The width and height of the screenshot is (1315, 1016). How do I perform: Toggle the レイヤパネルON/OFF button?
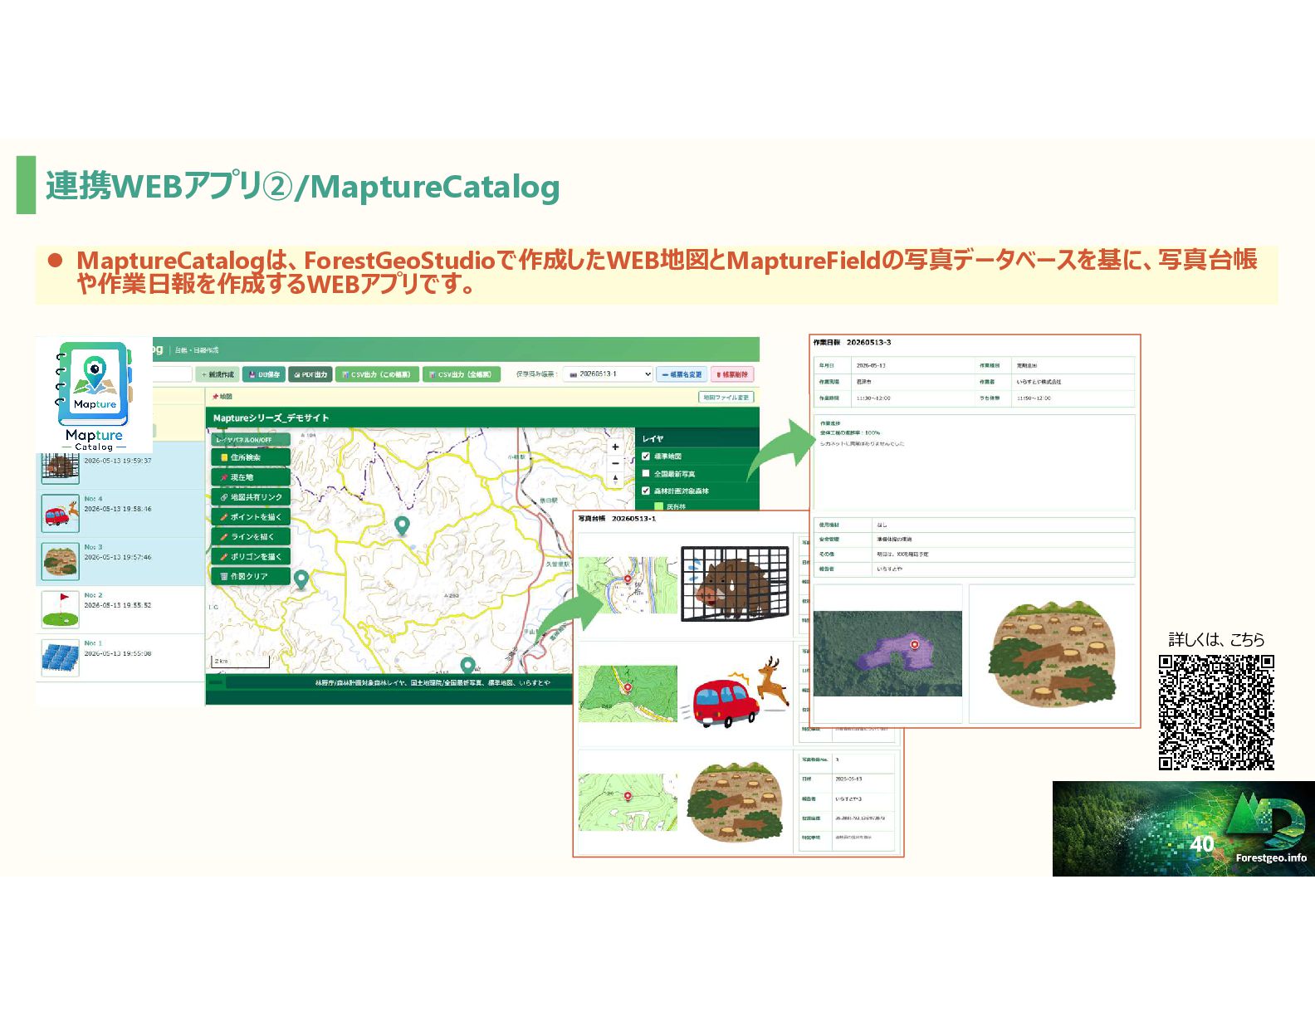coord(251,440)
